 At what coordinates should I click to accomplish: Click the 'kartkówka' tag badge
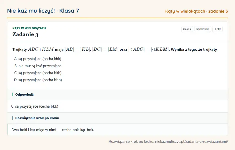pos(203,29)
